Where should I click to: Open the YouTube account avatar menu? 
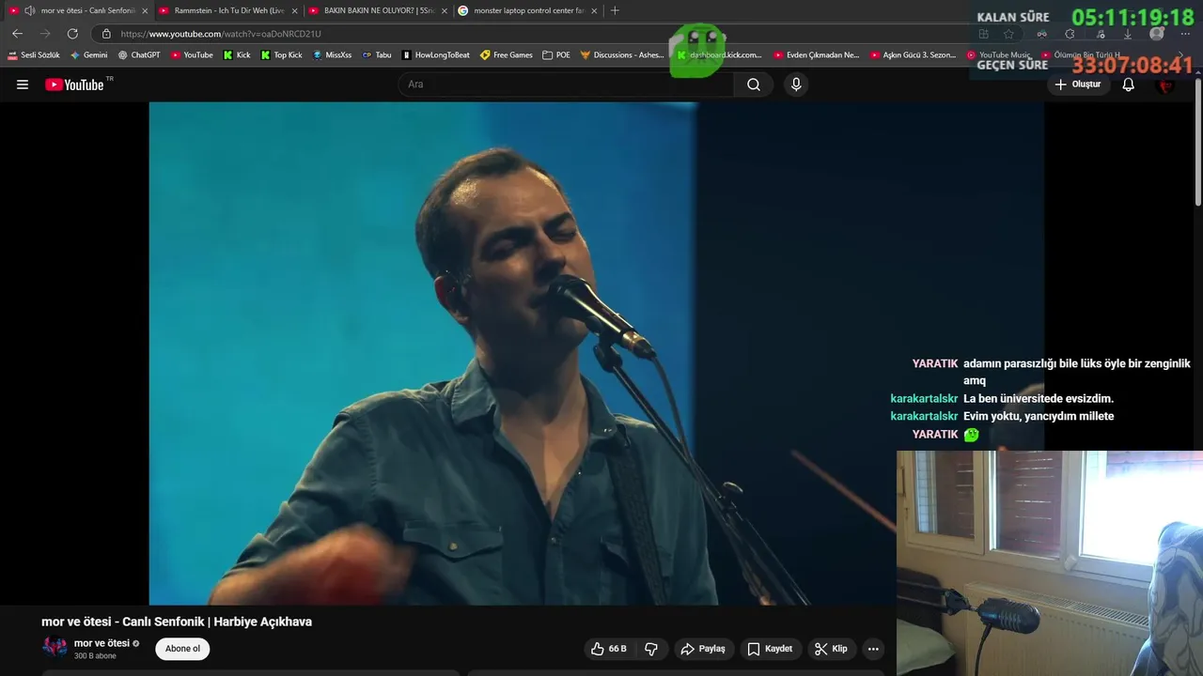(x=1166, y=84)
